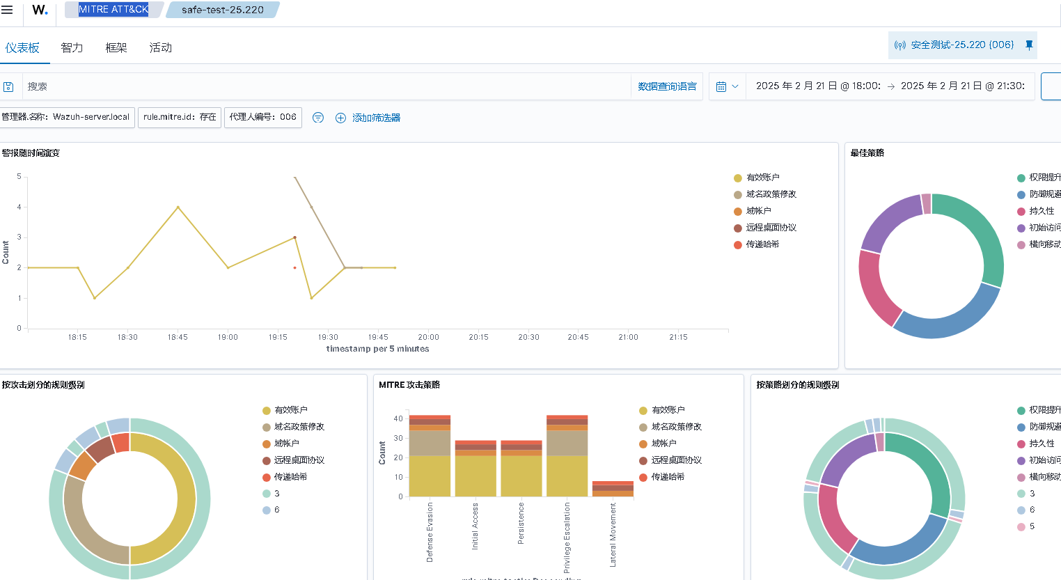The width and height of the screenshot is (1061, 580).
Task: Toggle 有效账户 legend in the timeline chart
Action: click(763, 178)
